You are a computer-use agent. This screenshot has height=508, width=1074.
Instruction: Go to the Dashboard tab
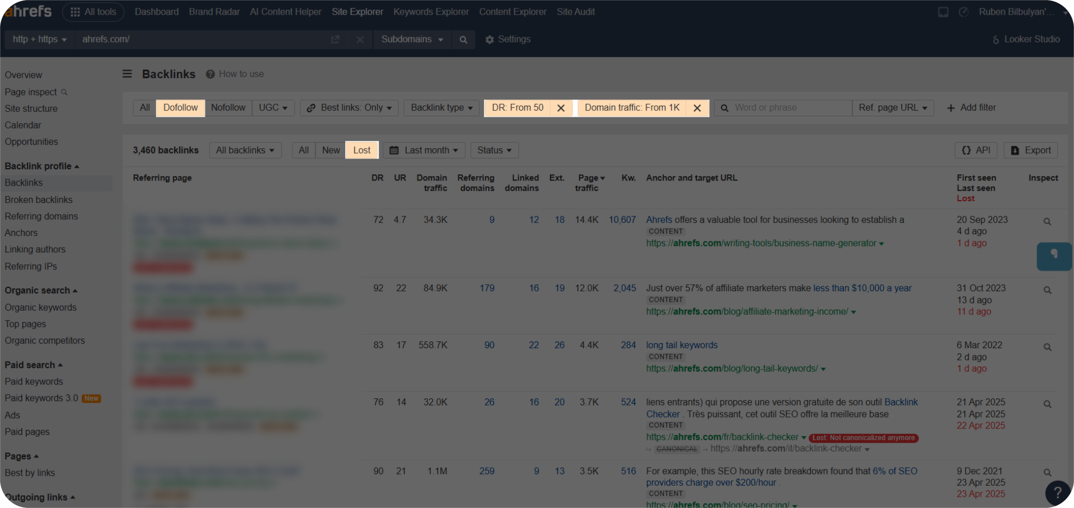click(x=157, y=12)
